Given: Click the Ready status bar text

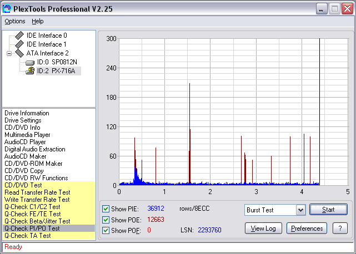Looking at the screenshot, I should point(13,247).
